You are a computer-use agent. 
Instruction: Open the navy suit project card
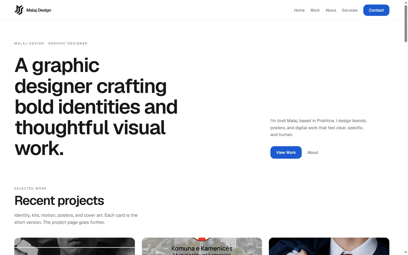(329, 246)
